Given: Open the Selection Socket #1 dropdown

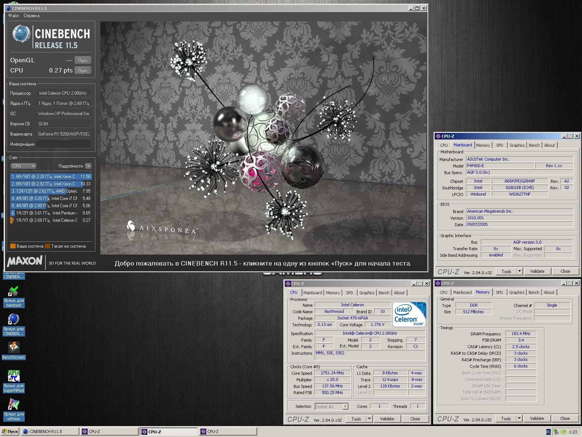Looking at the screenshot, I should (x=331, y=406).
